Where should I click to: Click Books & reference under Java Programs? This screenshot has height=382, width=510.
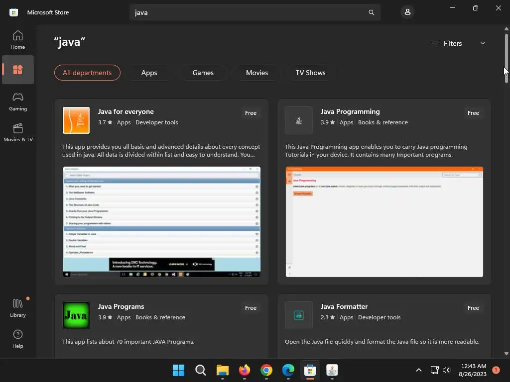(160, 317)
